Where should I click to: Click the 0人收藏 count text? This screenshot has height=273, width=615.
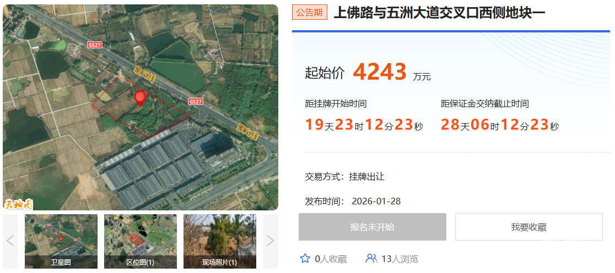pos(331,259)
